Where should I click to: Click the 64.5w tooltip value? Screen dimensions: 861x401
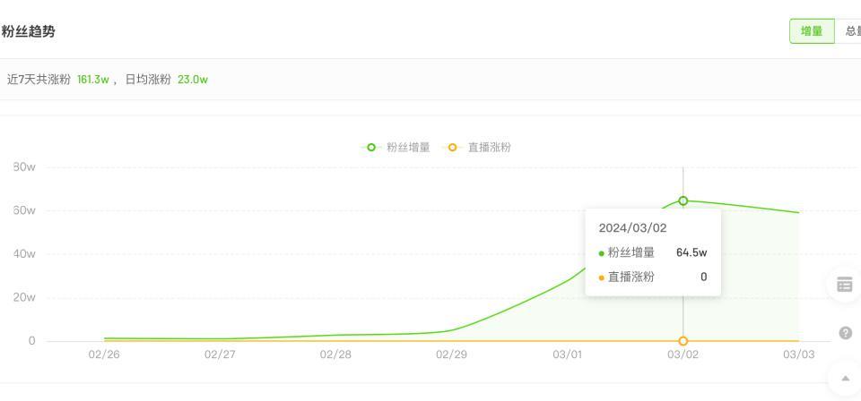coord(691,252)
